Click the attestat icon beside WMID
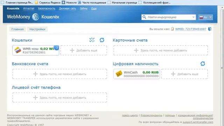 point(173,29)
